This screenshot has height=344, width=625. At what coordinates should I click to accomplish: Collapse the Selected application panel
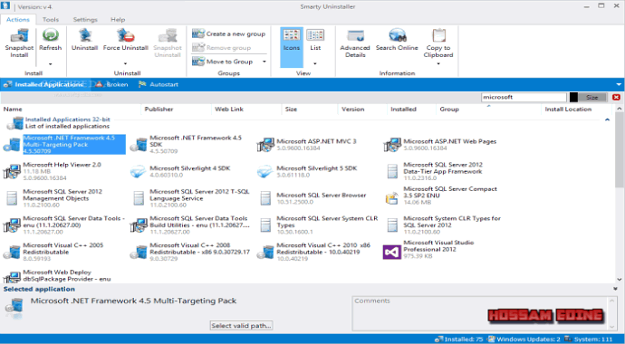pyautogui.click(x=615, y=289)
